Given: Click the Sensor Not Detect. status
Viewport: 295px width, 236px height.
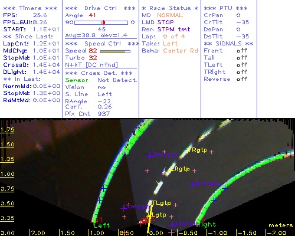Looking at the screenshot, I should click(101, 80).
